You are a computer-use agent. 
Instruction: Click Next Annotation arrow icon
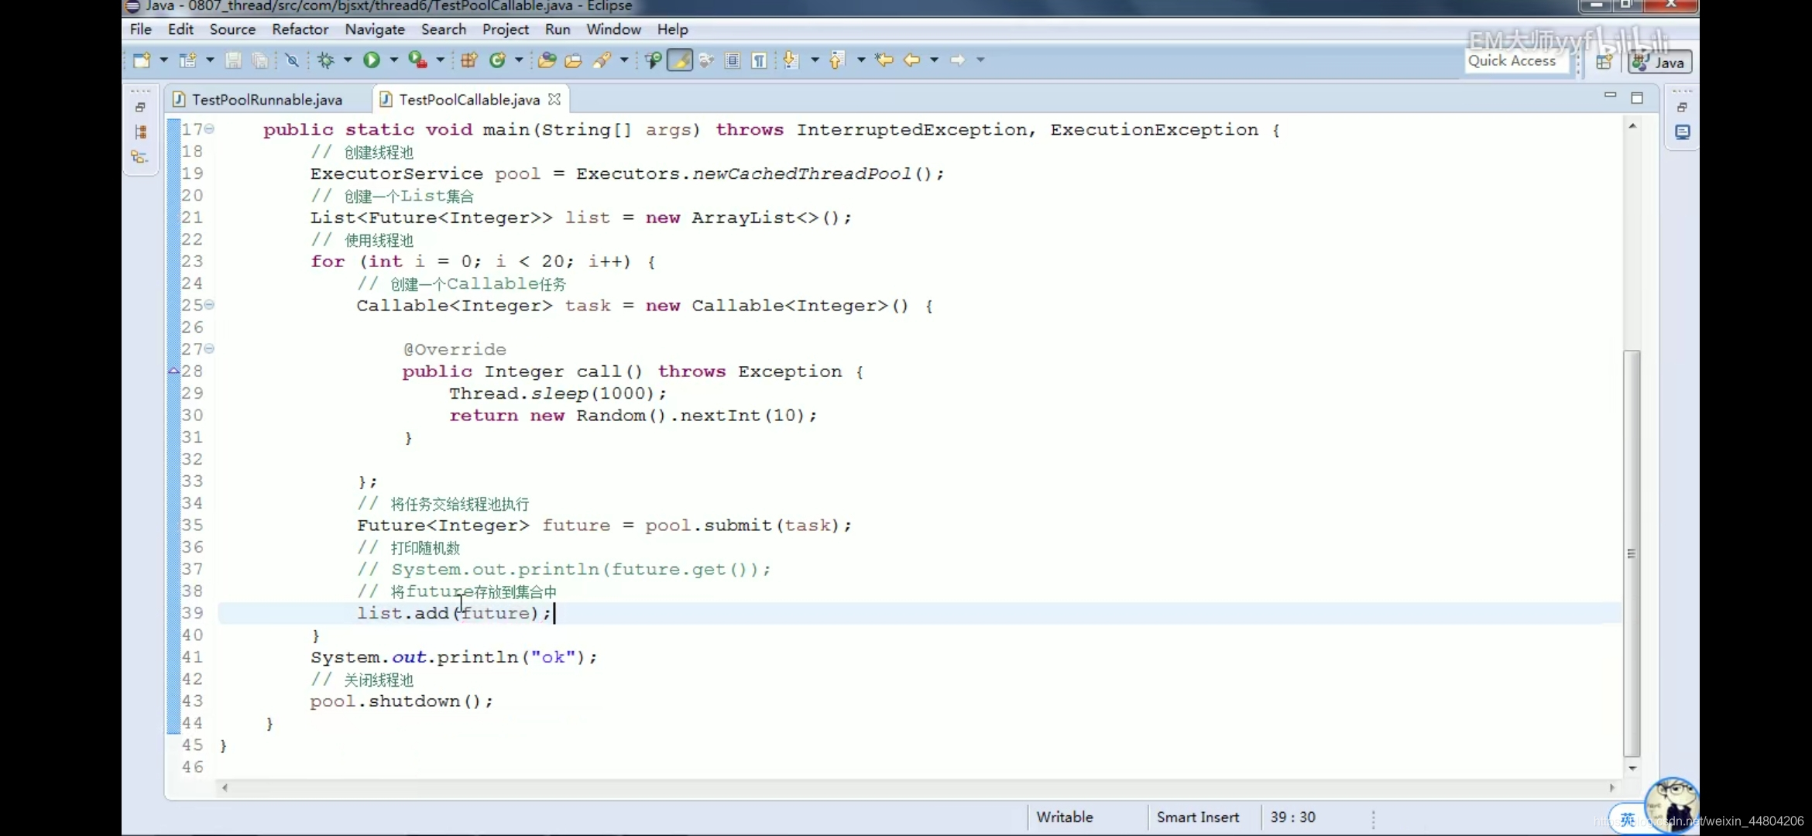click(791, 60)
